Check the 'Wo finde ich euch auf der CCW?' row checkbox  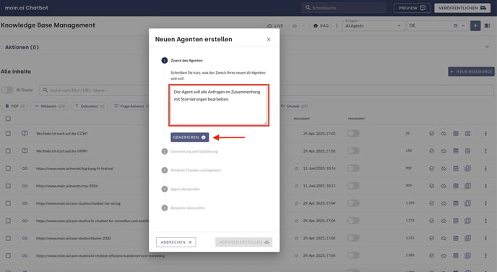tap(8, 134)
